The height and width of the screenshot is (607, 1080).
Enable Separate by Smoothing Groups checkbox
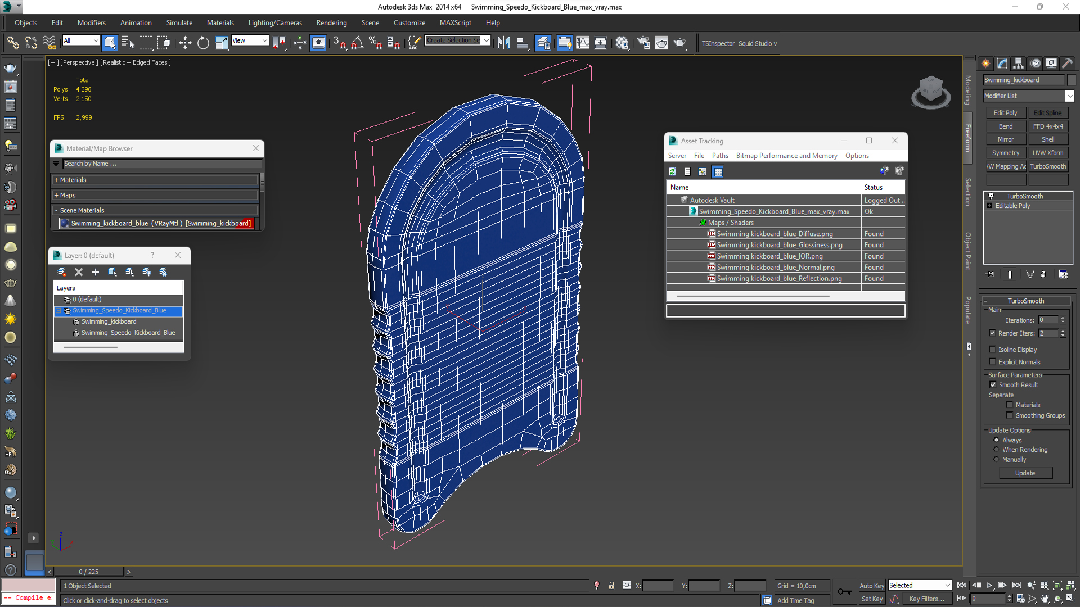click(x=1010, y=415)
